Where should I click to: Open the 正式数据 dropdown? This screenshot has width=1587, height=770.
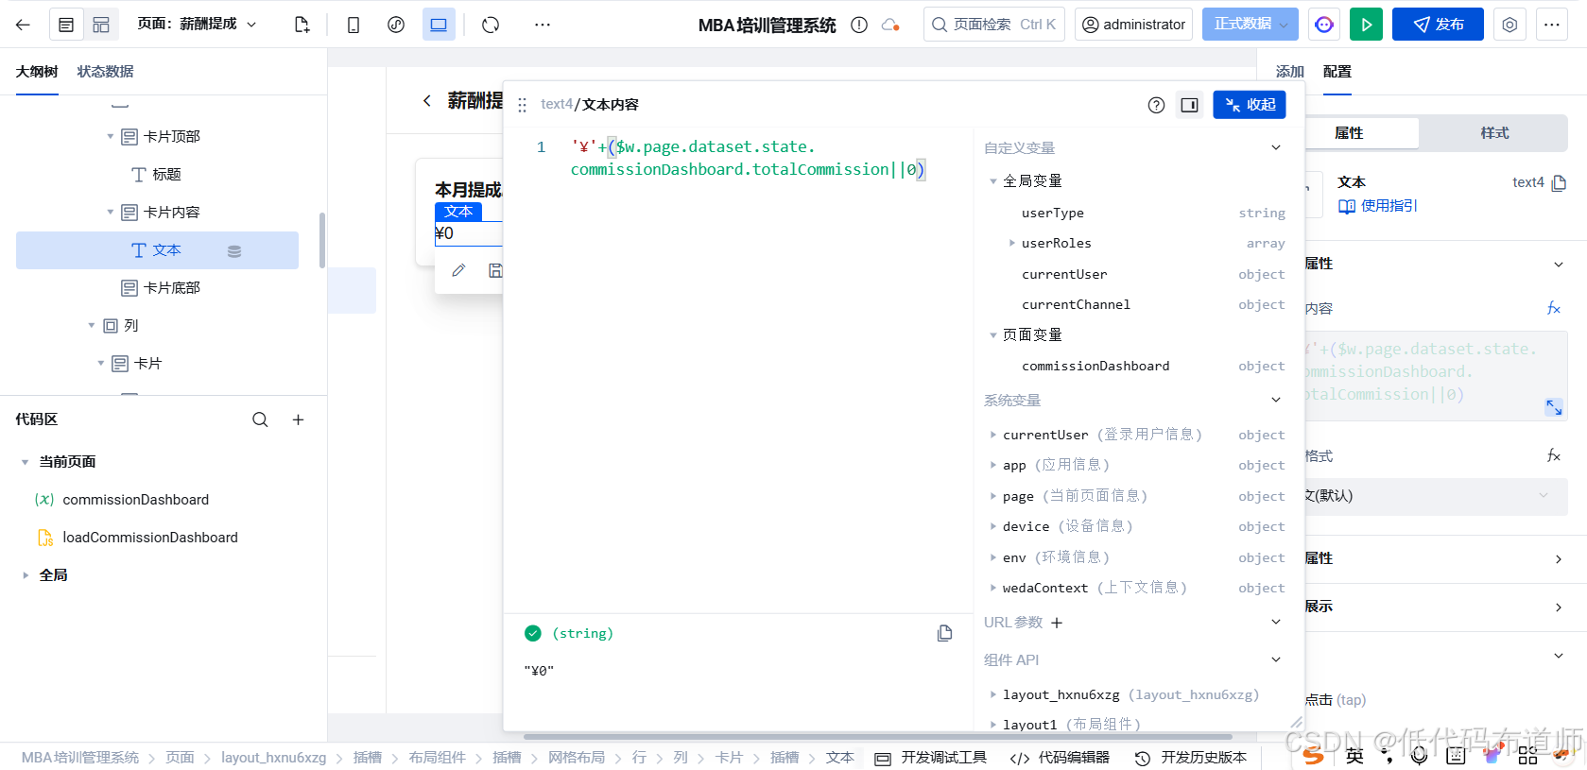pos(1251,25)
